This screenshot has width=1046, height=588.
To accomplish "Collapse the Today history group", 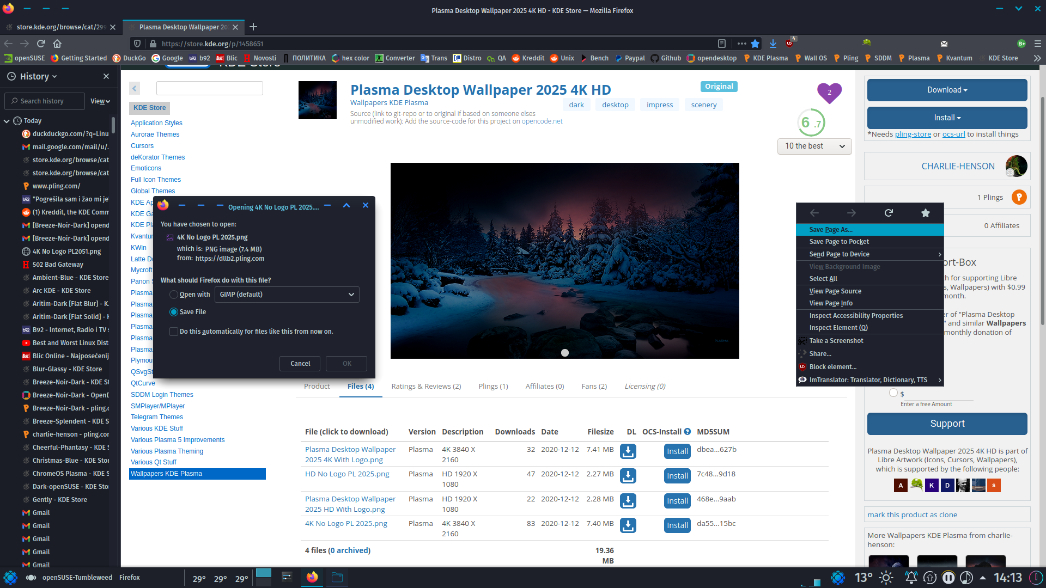I will pos(7,121).
